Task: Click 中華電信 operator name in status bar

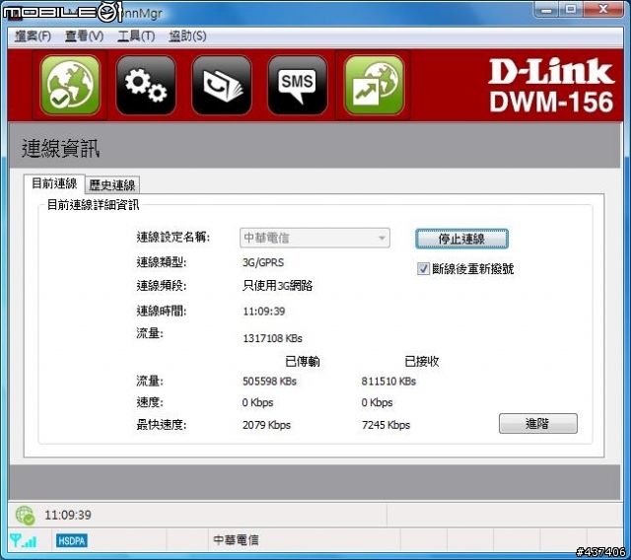Action: (236, 540)
